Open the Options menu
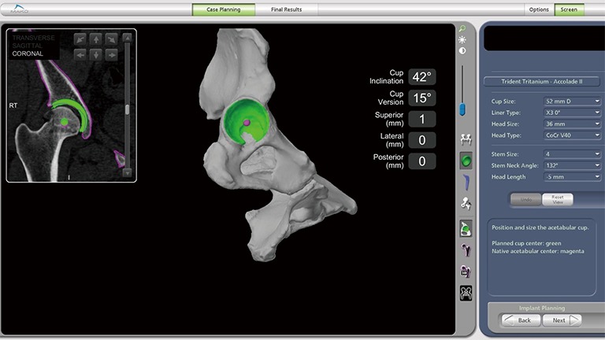The image size is (605, 340). tap(539, 9)
